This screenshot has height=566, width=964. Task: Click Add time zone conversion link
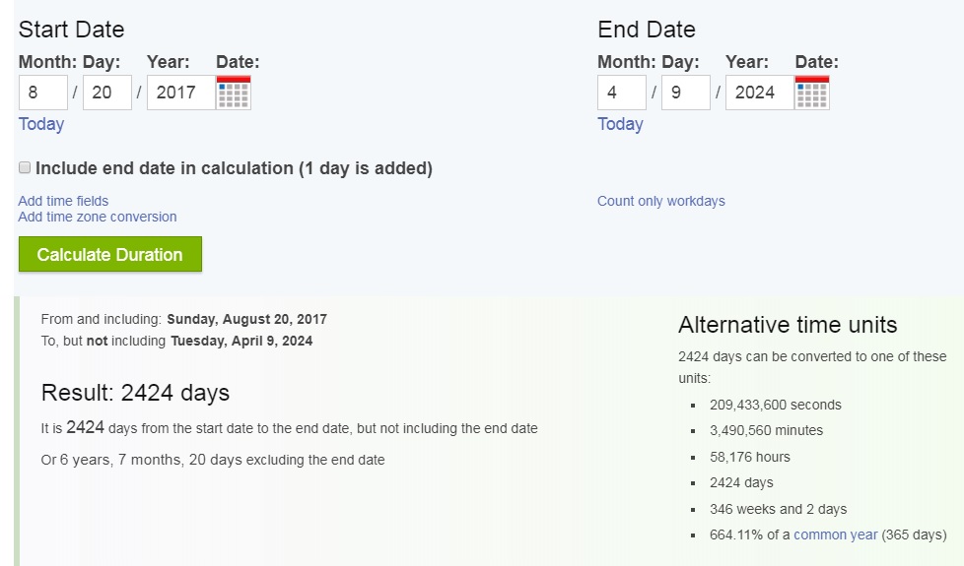[x=98, y=217]
